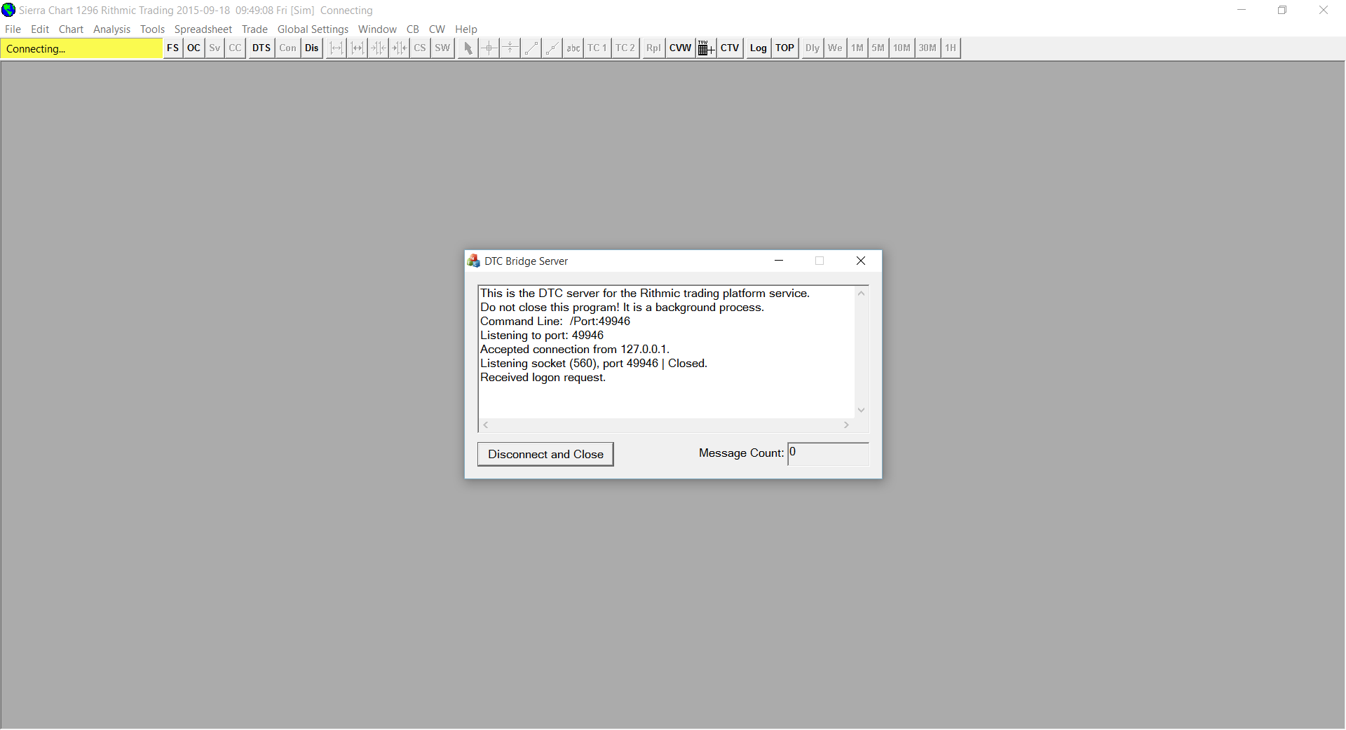
Task: Click the TC 2 toolbar button
Action: pos(625,48)
